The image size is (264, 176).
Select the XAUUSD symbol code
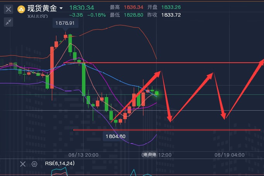(x=37, y=16)
